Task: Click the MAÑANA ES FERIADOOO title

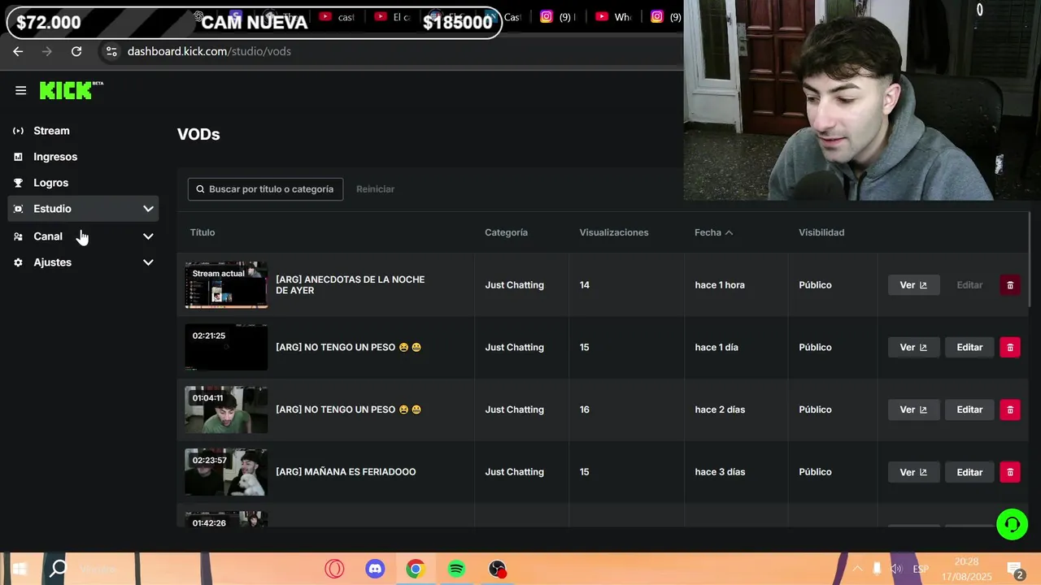Action: tap(346, 472)
